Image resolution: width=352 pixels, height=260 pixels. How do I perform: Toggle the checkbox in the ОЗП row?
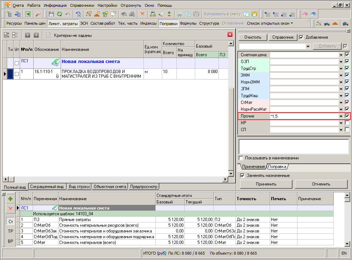(x=347, y=61)
